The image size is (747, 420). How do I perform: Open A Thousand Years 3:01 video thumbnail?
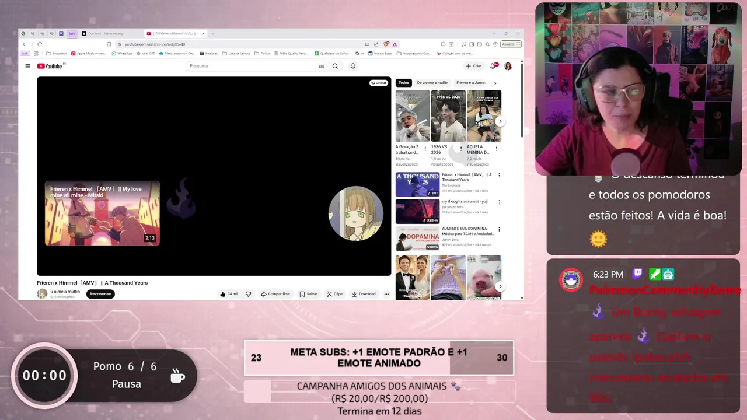[x=417, y=184]
